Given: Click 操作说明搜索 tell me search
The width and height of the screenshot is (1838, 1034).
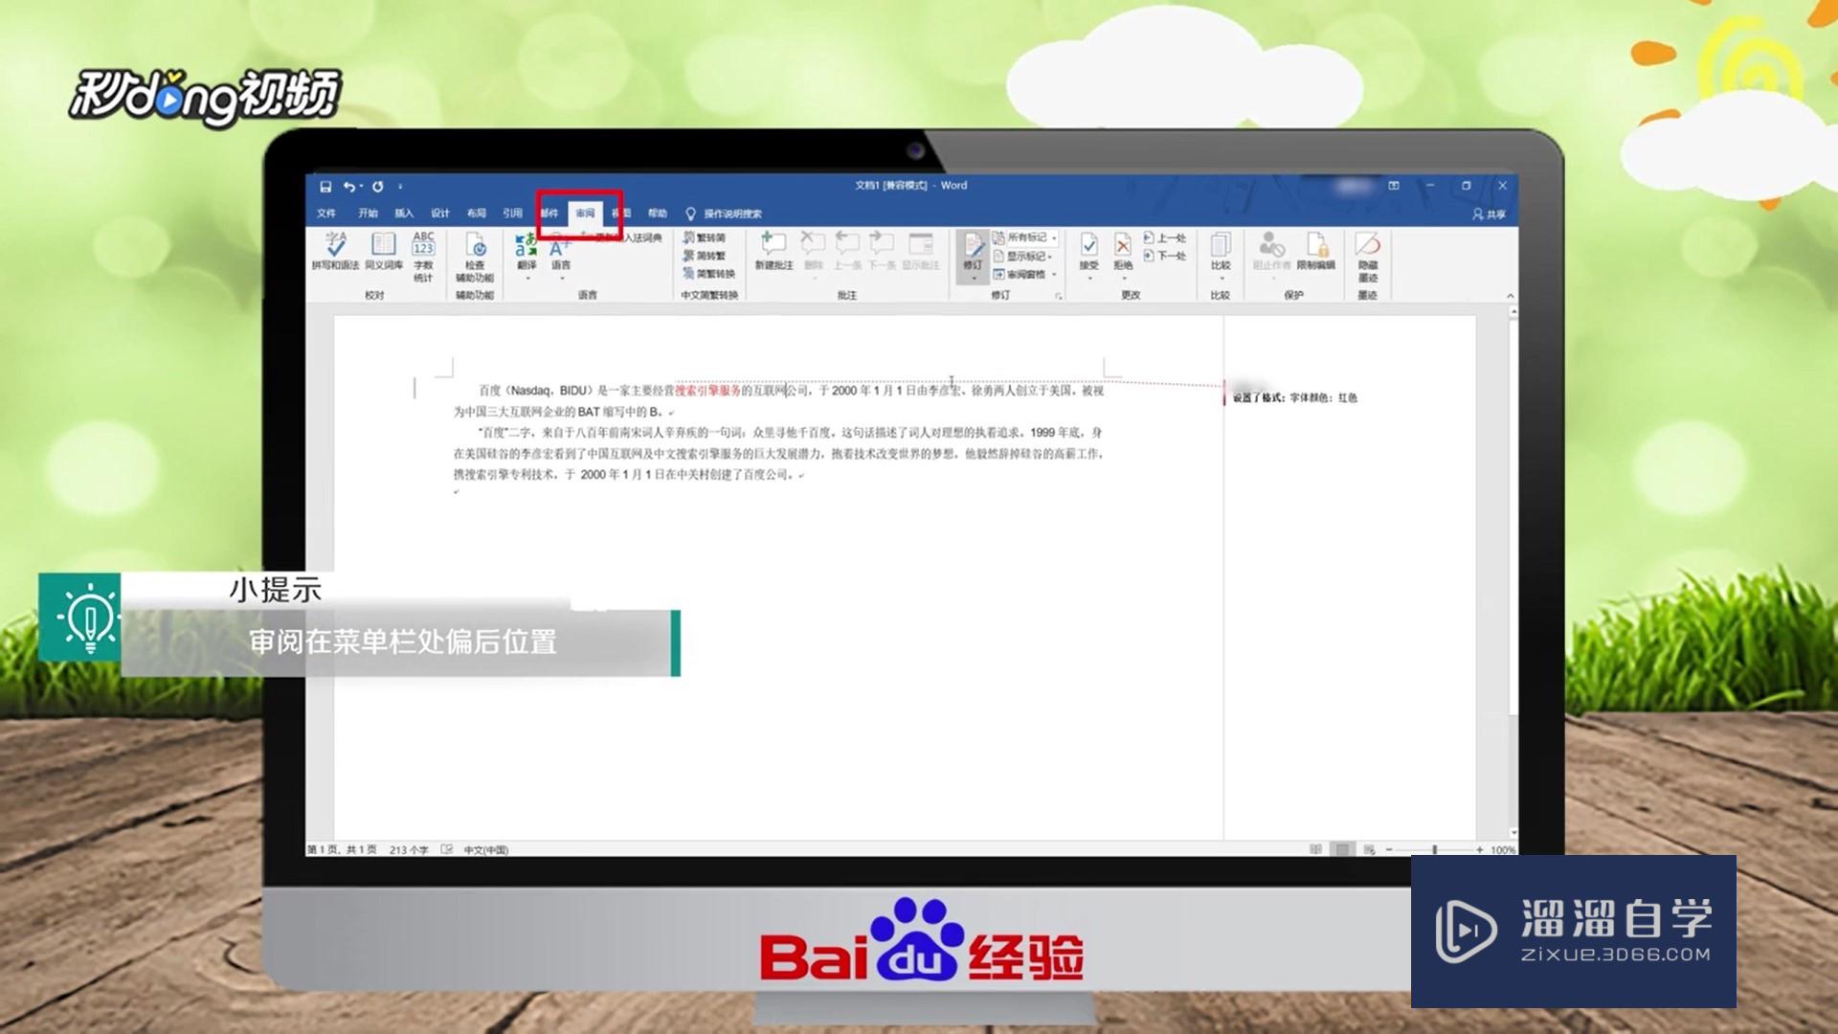Looking at the screenshot, I should [x=732, y=214].
